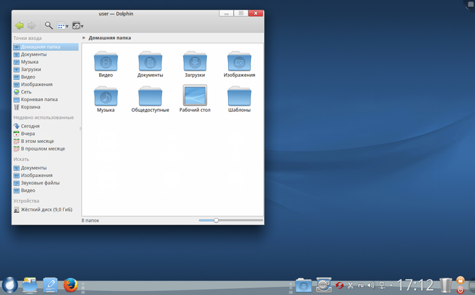This screenshot has width=475, height=295.
Task: Select the Рабочий стол folder thumbnail
Action: pyautogui.click(x=194, y=96)
